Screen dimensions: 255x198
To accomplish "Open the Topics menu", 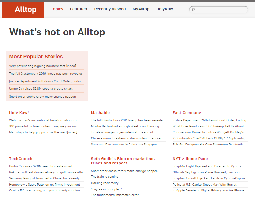I will pyautogui.click(x=57, y=9).
